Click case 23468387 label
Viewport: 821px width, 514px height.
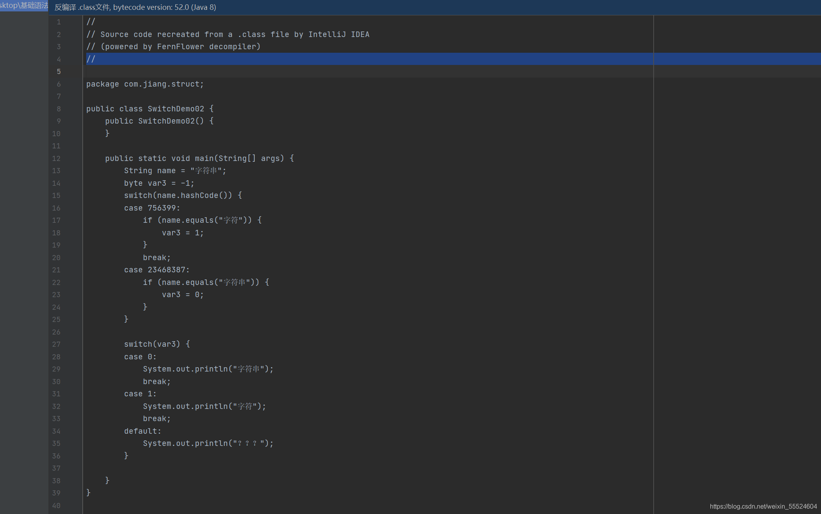157,270
